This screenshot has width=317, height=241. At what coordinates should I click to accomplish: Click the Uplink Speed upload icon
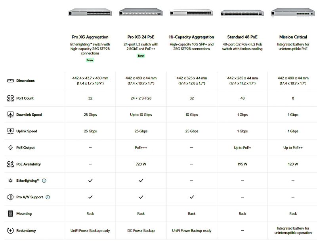[10, 131]
